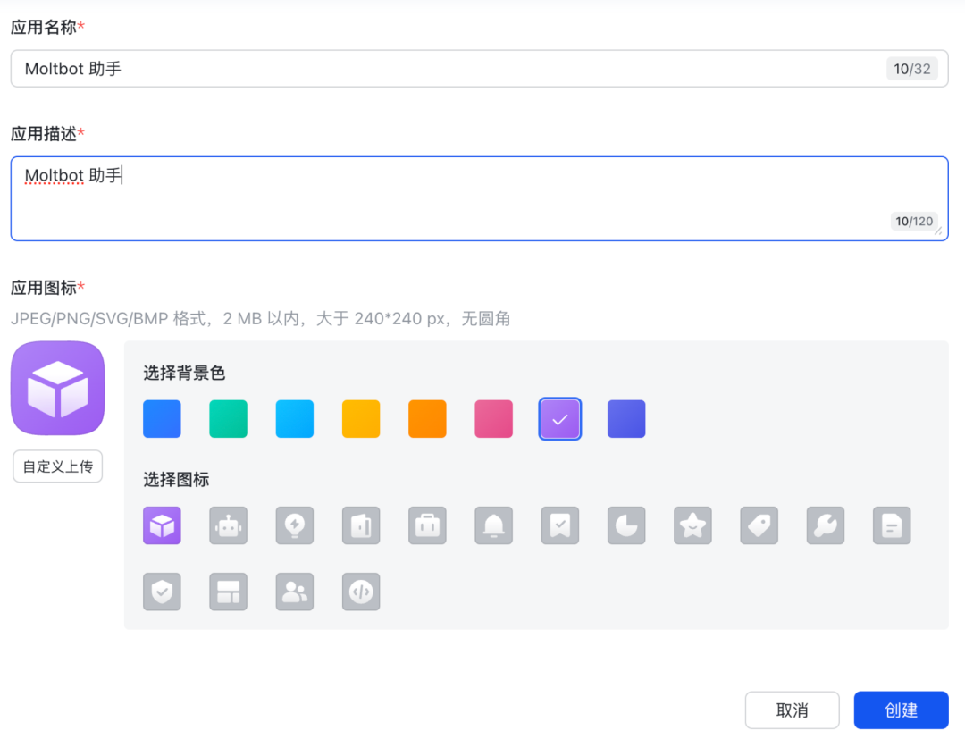Click the 创建 button
Image resolution: width=965 pixels, height=739 pixels.
tap(901, 710)
